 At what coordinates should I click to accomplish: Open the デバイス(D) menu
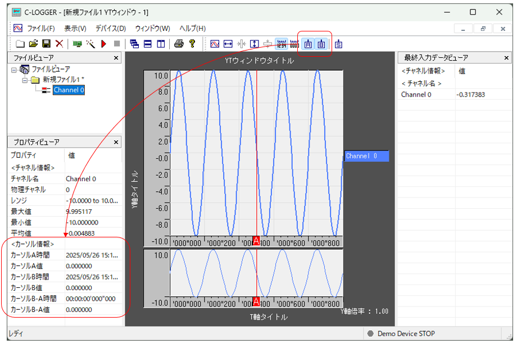click(x=111, y=28)
